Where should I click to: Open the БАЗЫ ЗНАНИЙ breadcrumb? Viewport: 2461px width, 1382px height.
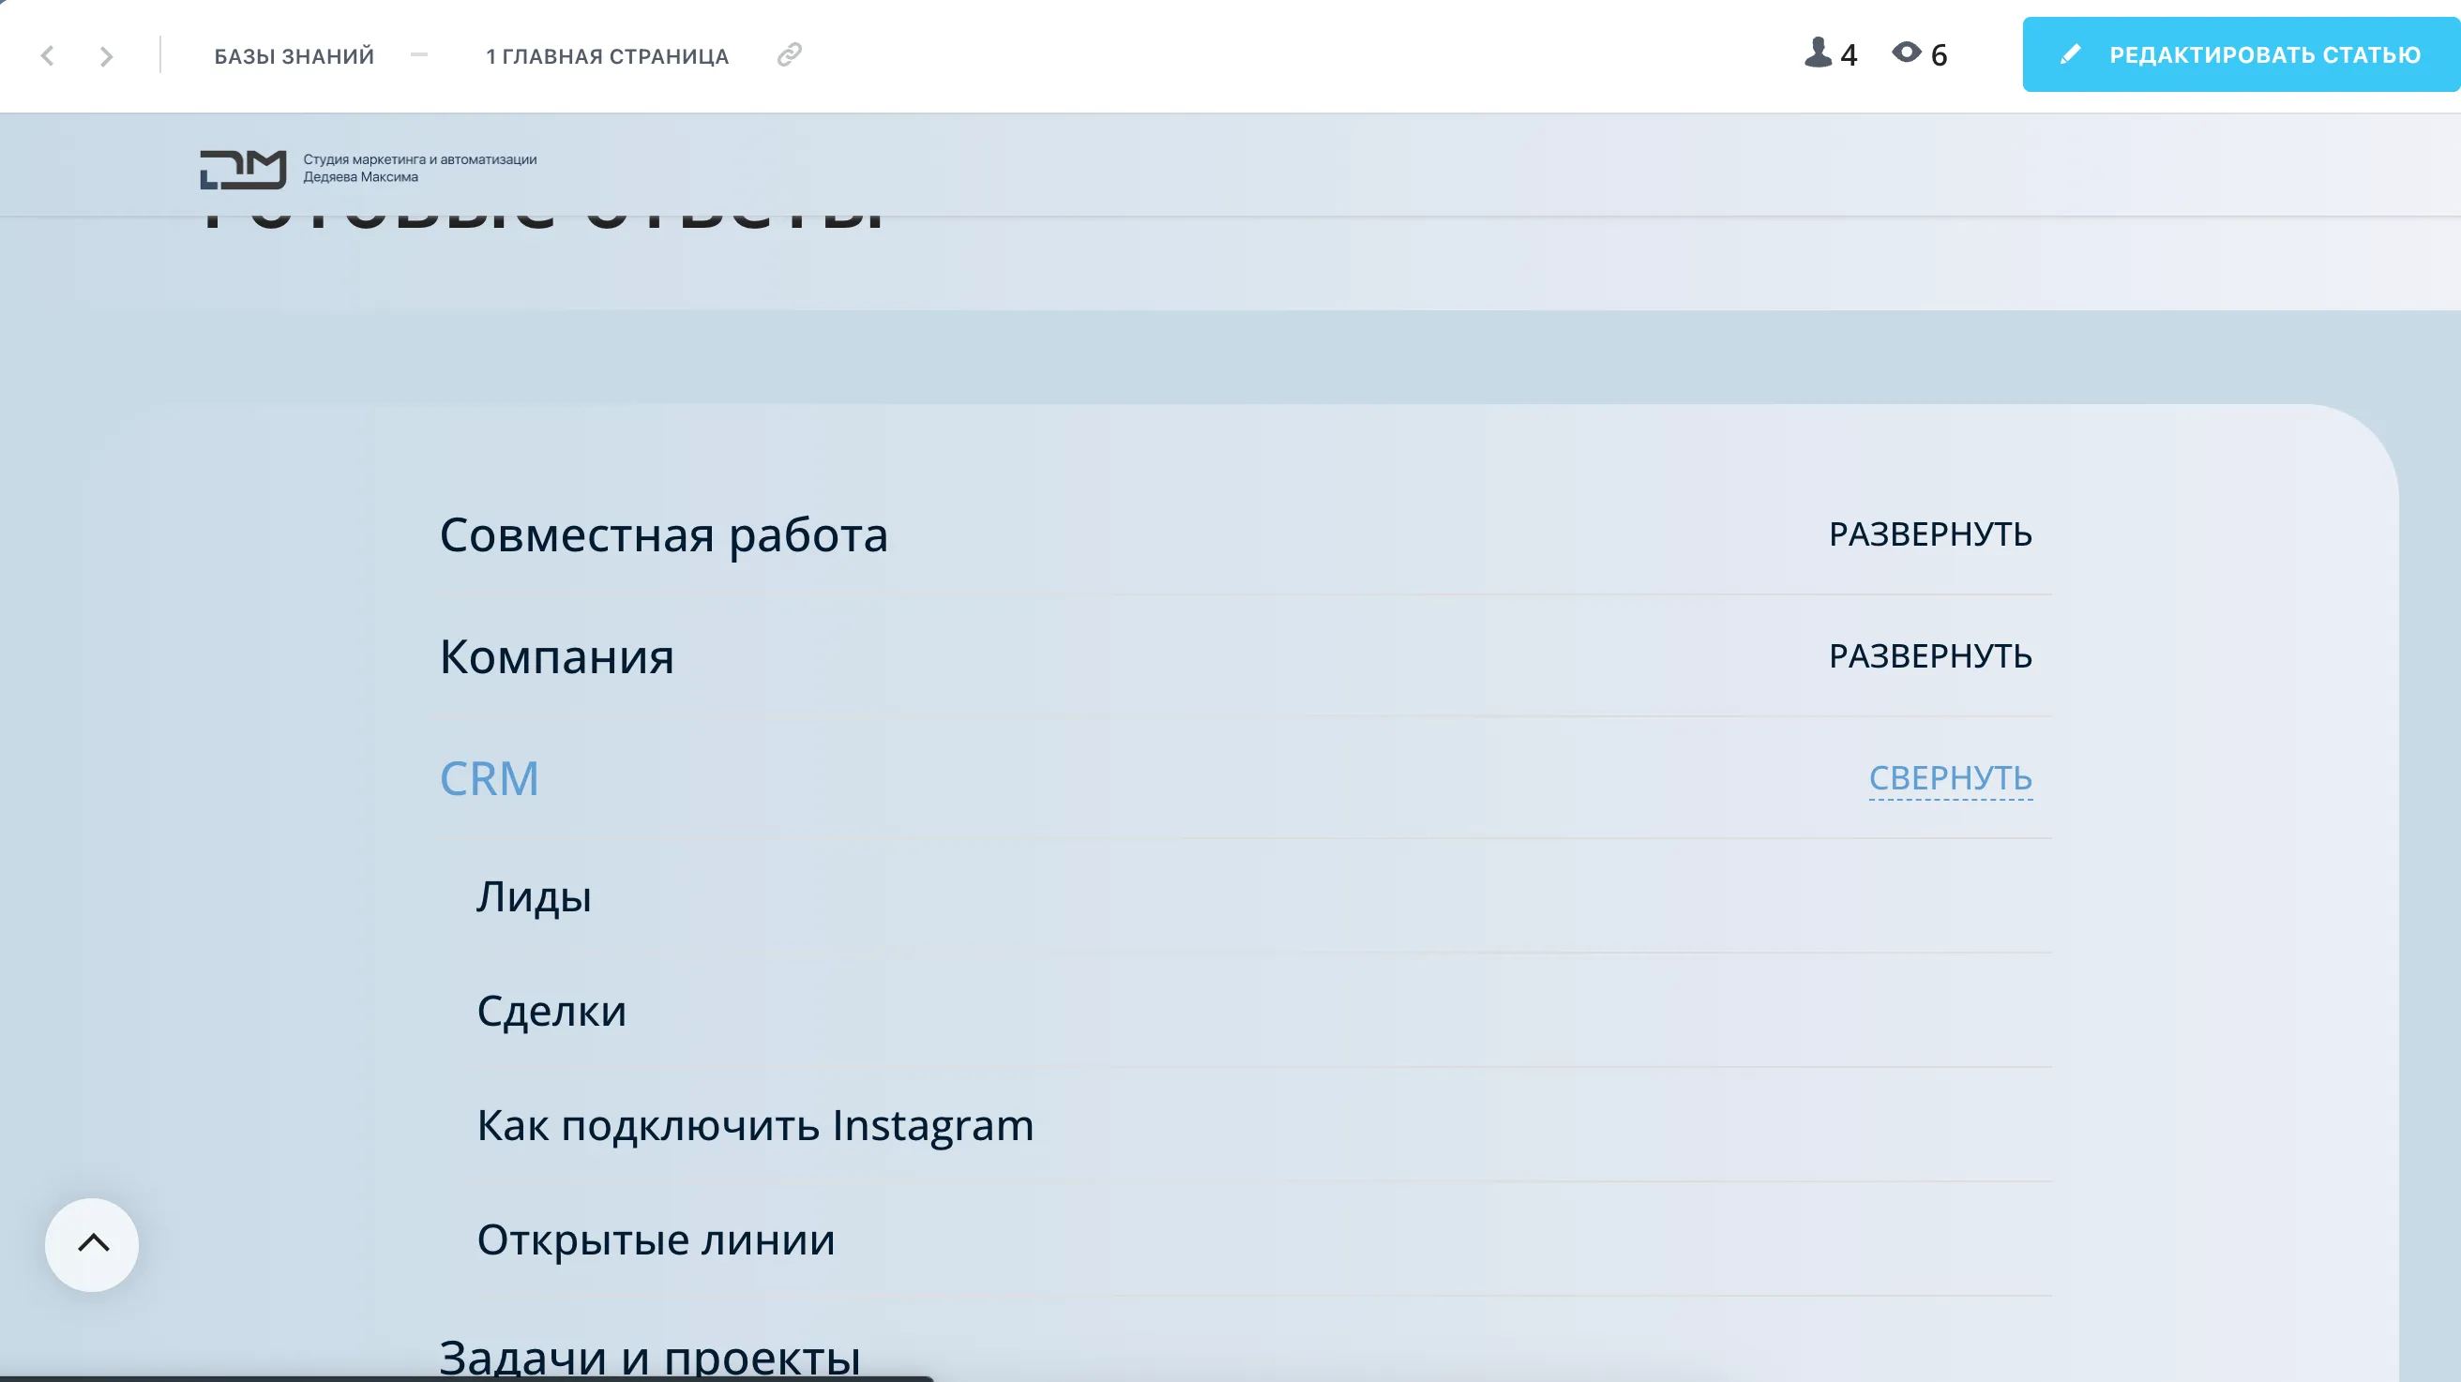[x=294, y=56]
